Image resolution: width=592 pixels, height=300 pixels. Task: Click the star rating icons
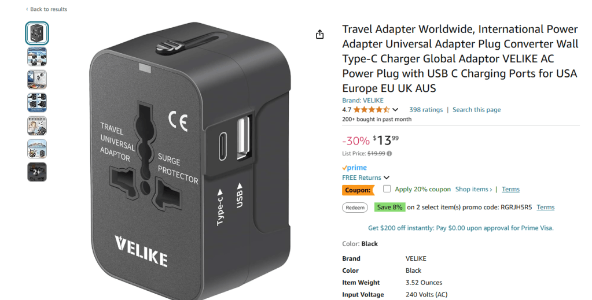[x=372, y=110]
